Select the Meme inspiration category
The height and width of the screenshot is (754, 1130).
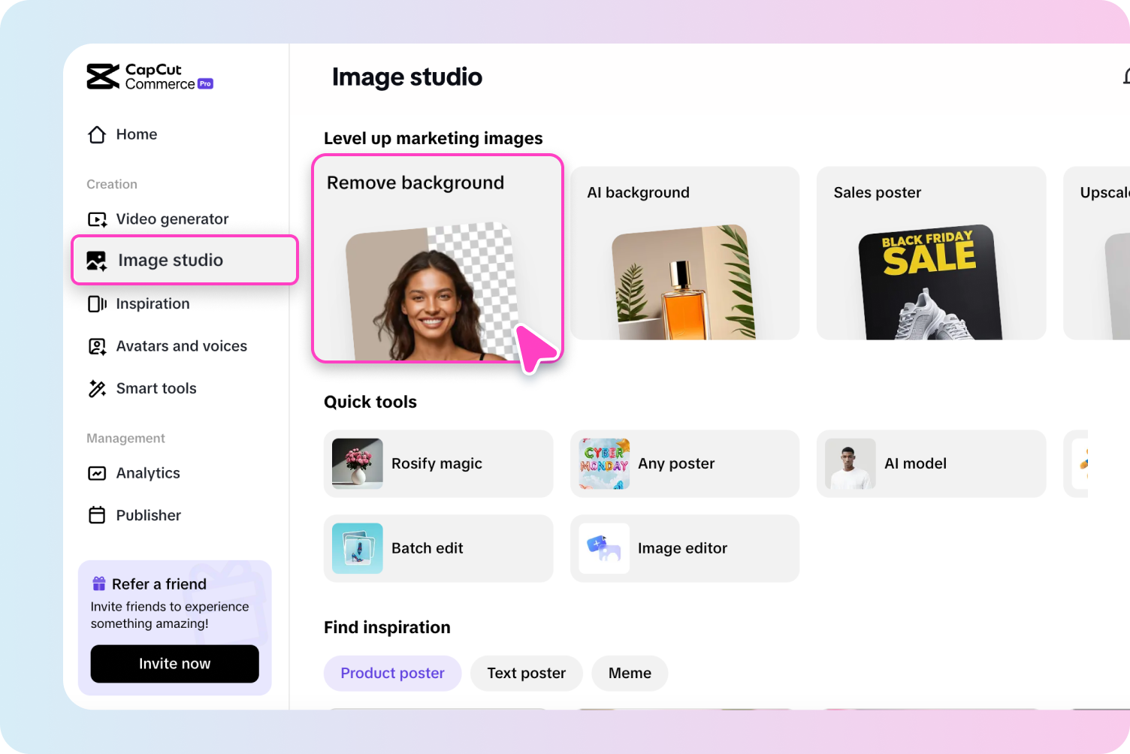(630, 673)
